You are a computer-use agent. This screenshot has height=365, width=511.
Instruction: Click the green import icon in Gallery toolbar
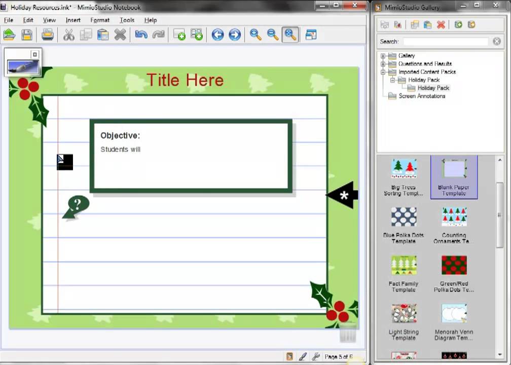coord(458,25)
